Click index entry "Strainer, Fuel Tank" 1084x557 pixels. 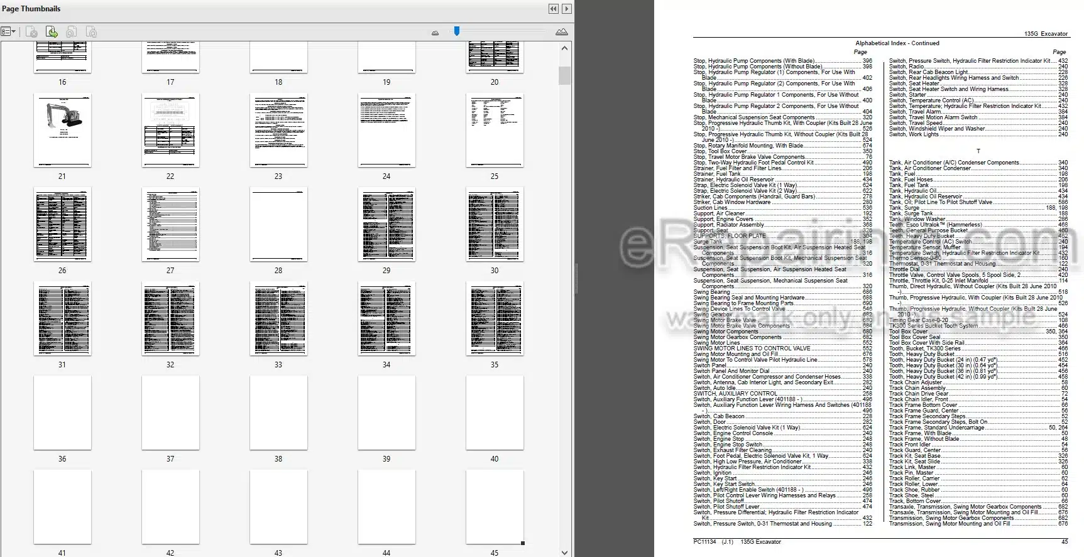(783, 174)
